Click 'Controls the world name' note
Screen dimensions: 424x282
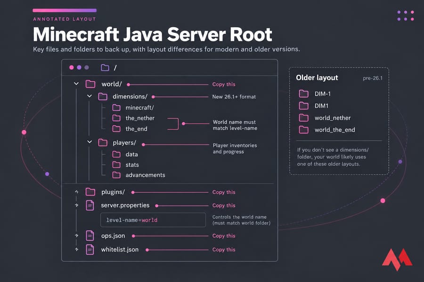click(x=241, y=220)
